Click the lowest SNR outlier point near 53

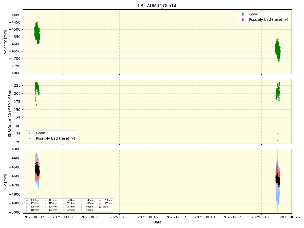click(x=278, y=141)
